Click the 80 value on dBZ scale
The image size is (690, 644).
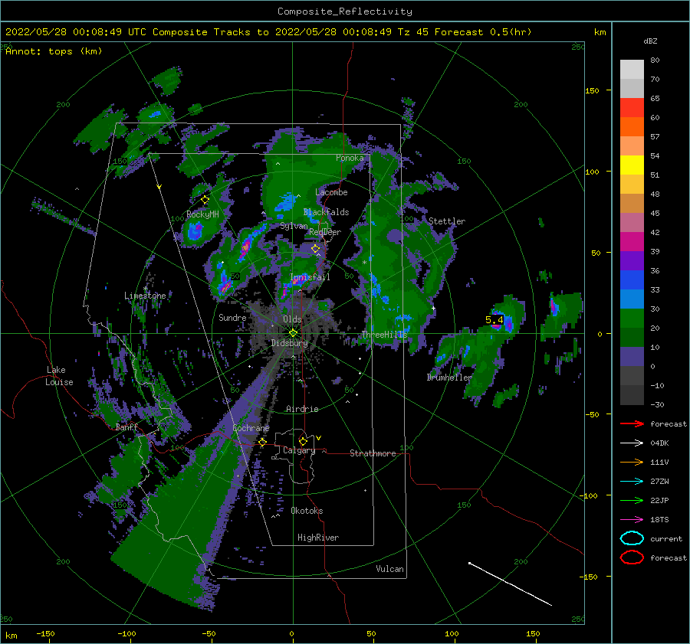[x=655, y=60]
